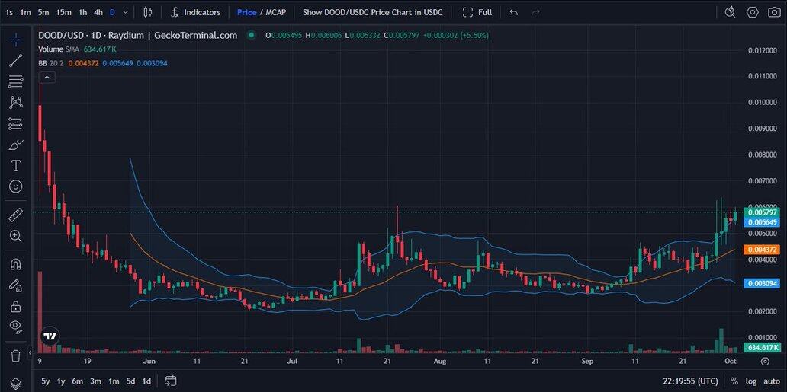Screen dimensions: 787x392
Task: Select the 3m date range
Action: point(95,381)
